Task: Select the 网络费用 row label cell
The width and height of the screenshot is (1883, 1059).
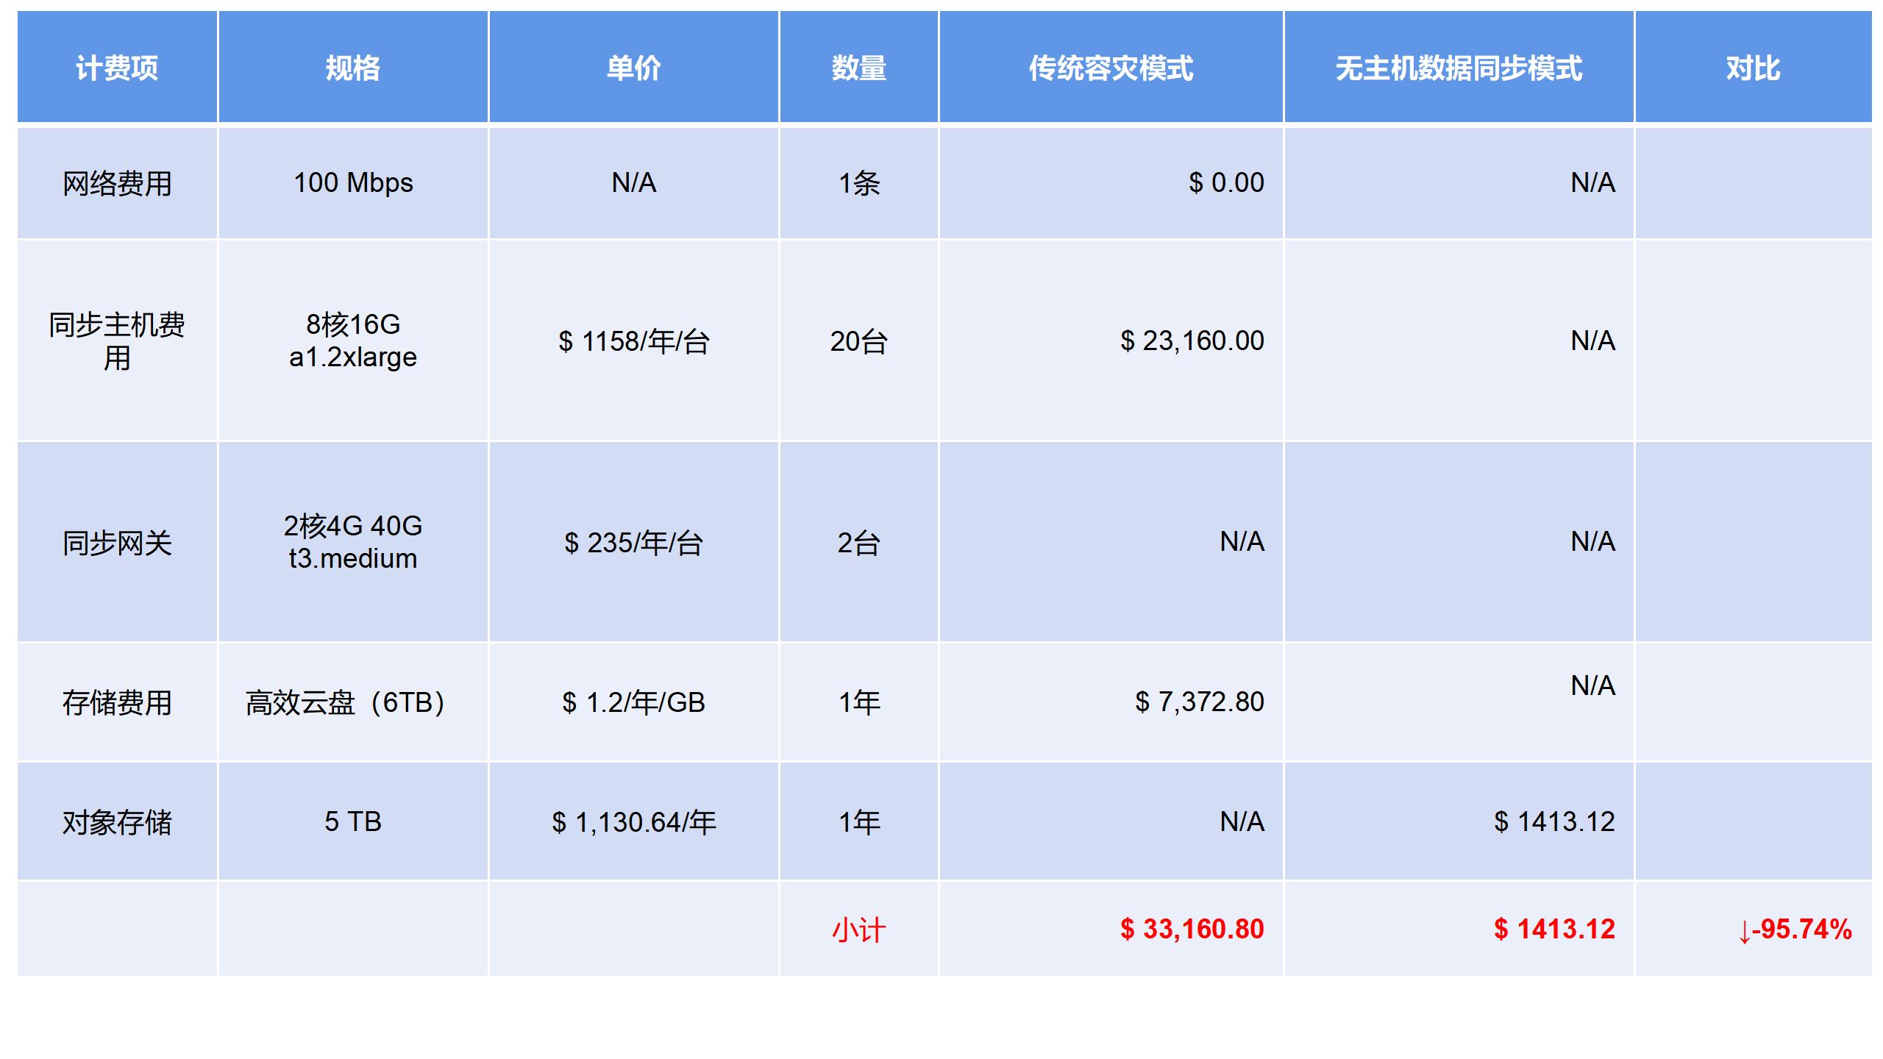Action: [117, 183]
